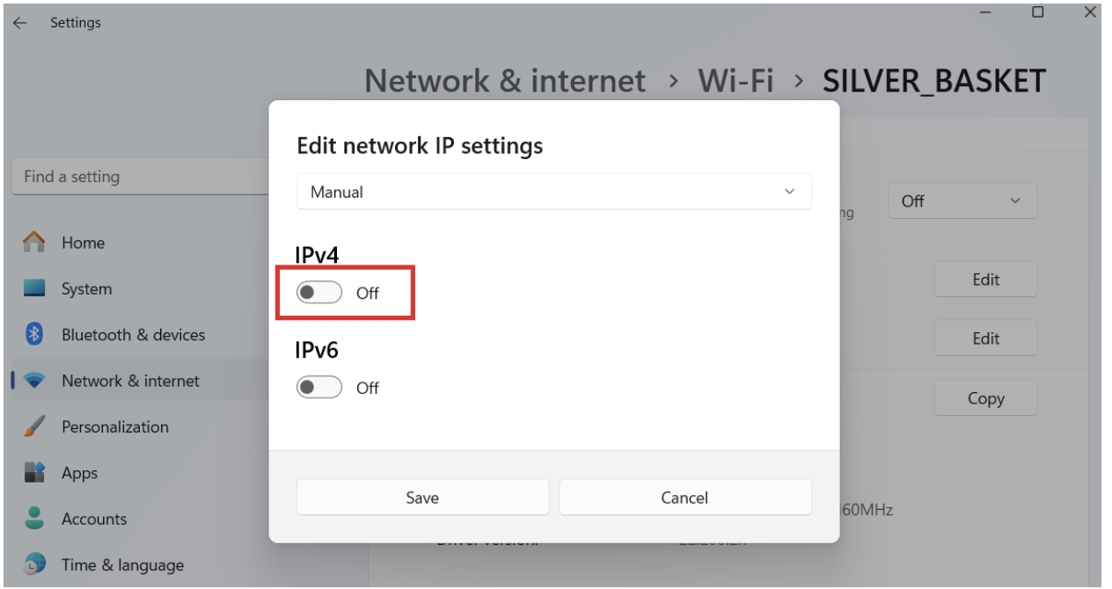The image size is (1112, 589).
Task: Cancel the IP settings dialog
Action: pyautogui.click(x=685, y=497)
